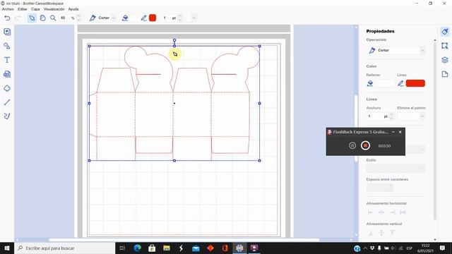Stop the FlashBack Express recording
This screenshot has height=254, width=452.
tap(365, 145)
